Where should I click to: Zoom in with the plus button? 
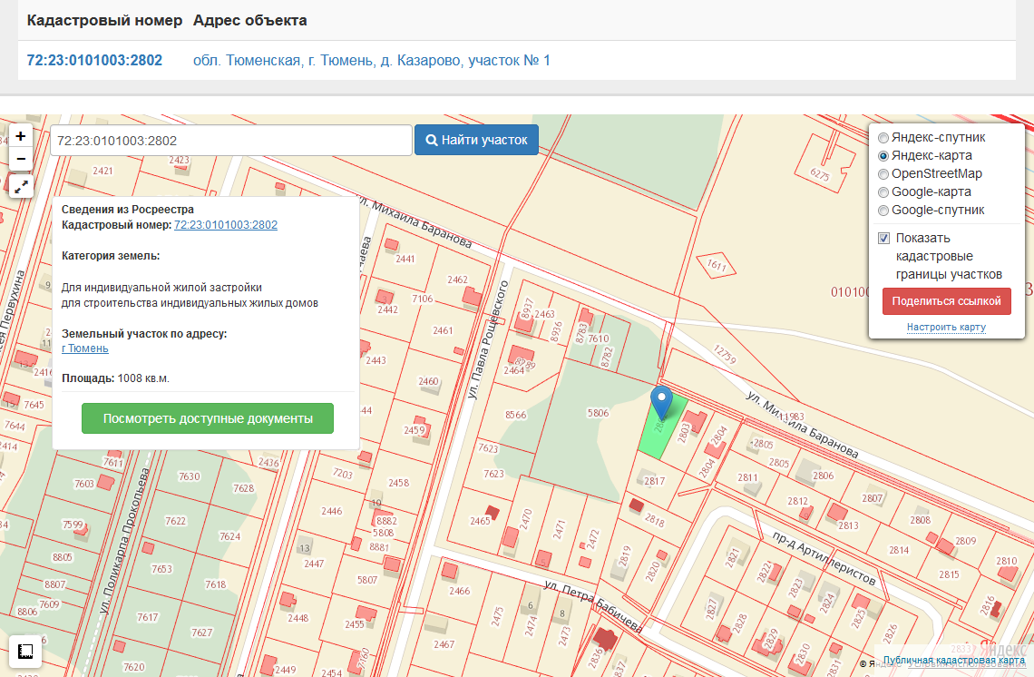(x=21, y=136)
